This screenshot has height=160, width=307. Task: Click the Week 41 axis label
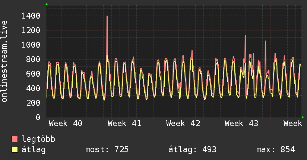124,124
